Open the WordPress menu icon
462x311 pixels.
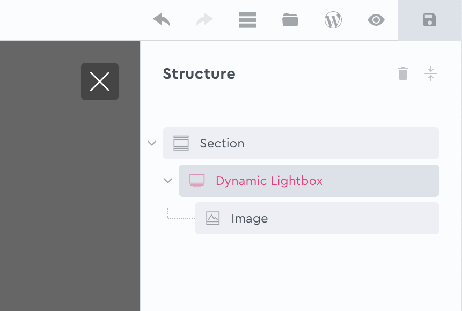pyautogui.click(x=333, y=20)
